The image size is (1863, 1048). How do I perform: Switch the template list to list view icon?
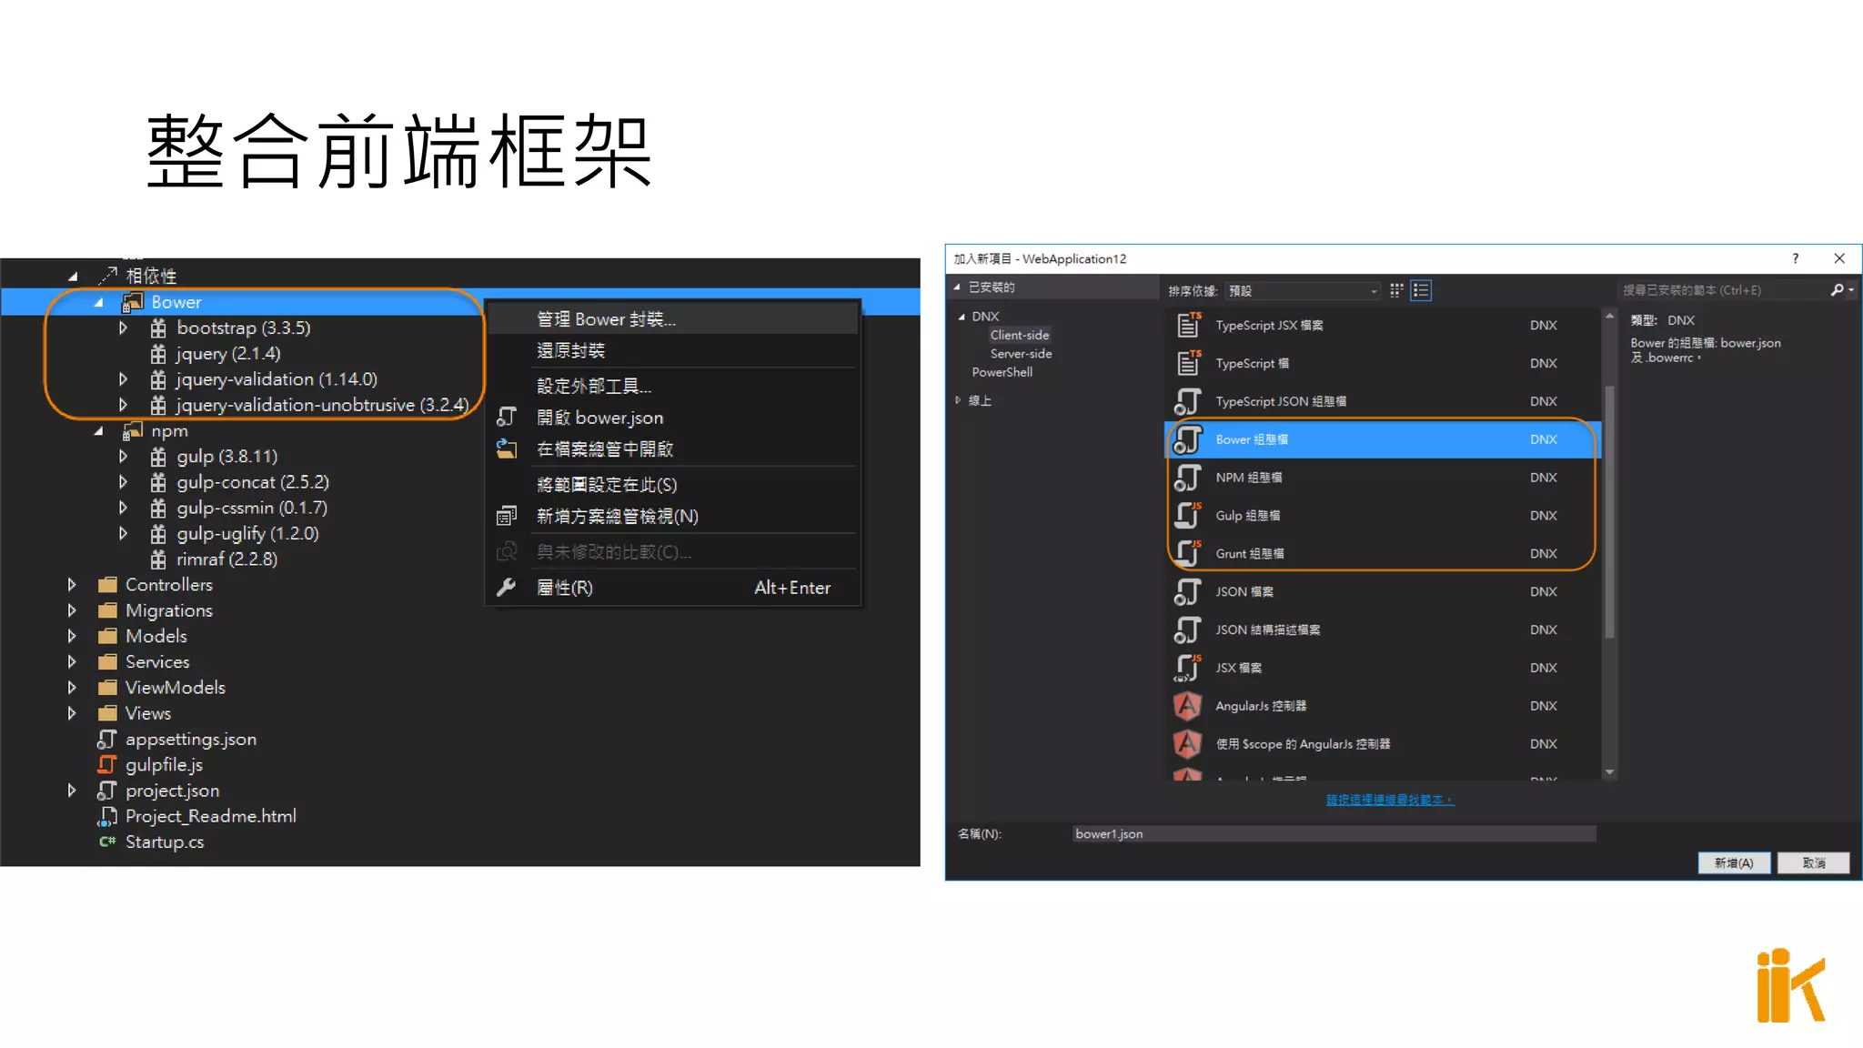pos(1421,290)
